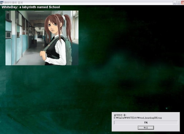Click the installation progress bar
The width and height of the screenshot is (184, 134).
pos(146,122)
